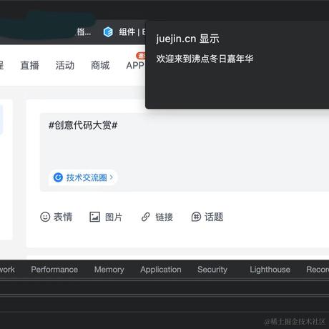Switch to the Application DevTools tab

pos(161,270)
